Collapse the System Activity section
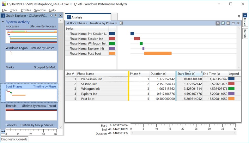The height and width of the screenshot is (143, 249). (x=3, y=22)
